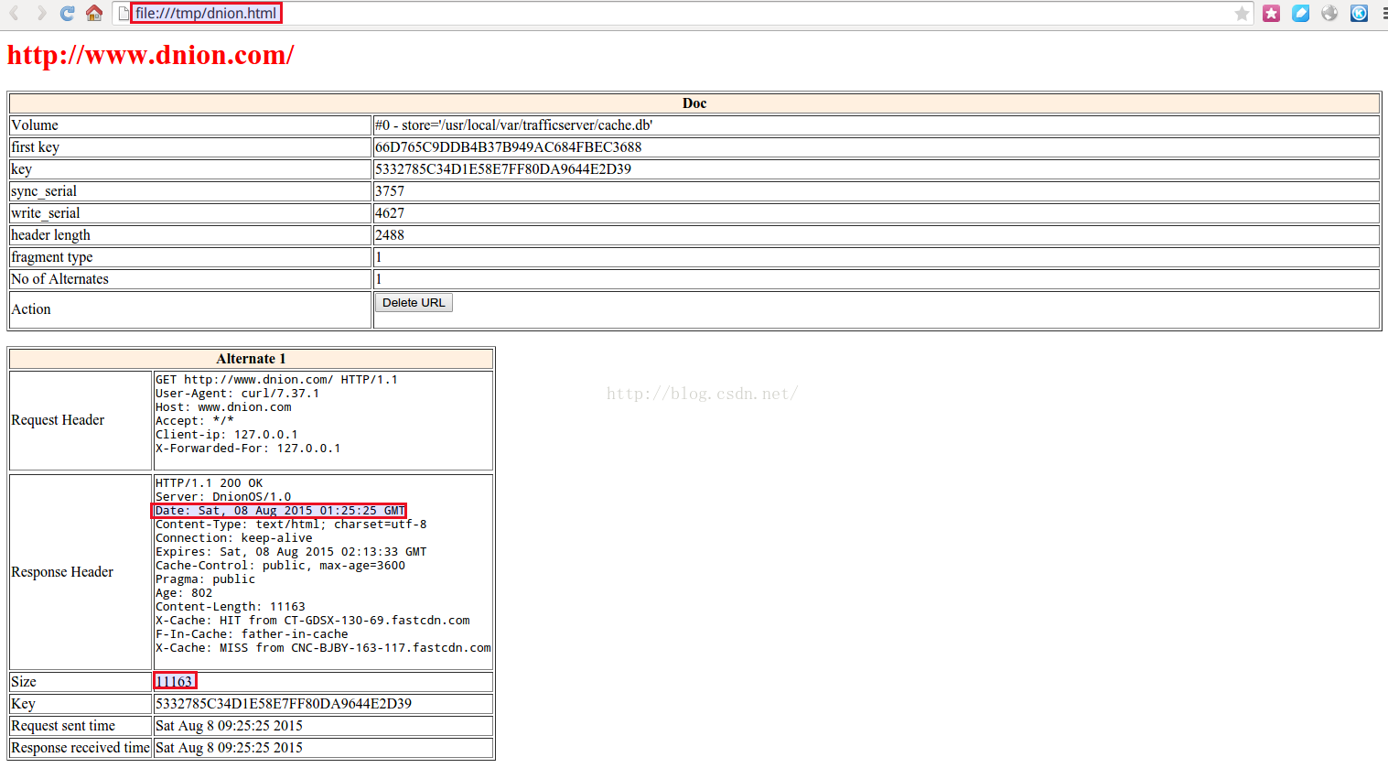Bookmark this page with star icon
Image resolution: width=1388 pixels, height=768 pixels.
point(1242,13)
